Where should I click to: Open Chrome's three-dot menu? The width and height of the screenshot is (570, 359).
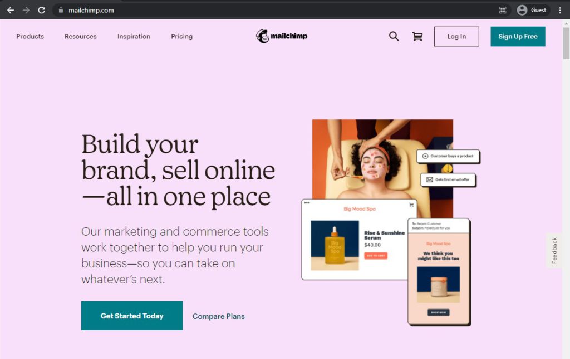pos(560,10)
